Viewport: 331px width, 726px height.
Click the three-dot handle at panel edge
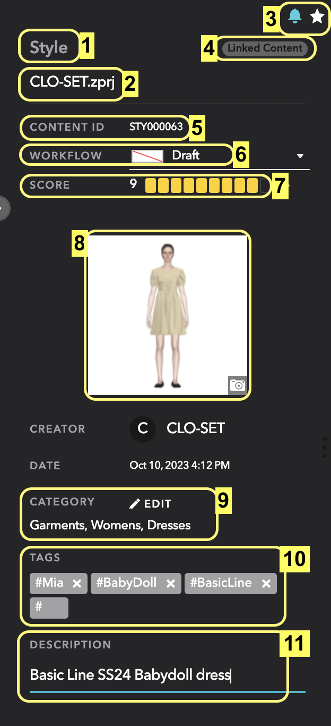325,448
